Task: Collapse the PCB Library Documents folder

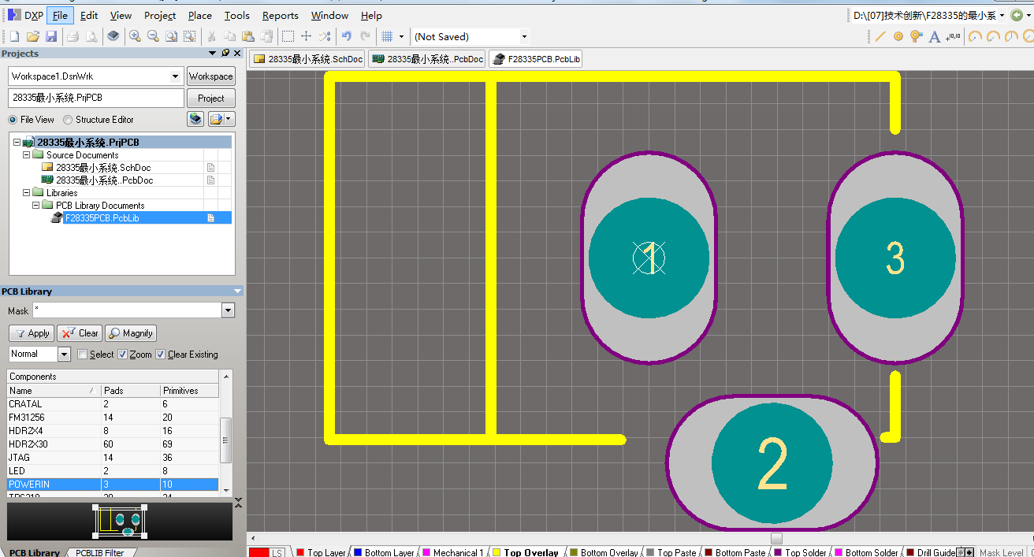Action: point(35,206)
